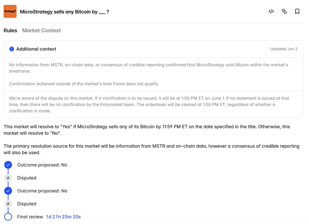This screenshot has height=224, width=309.
Task: Click the Updated Jun 2 label
Action: pos(284,49)
